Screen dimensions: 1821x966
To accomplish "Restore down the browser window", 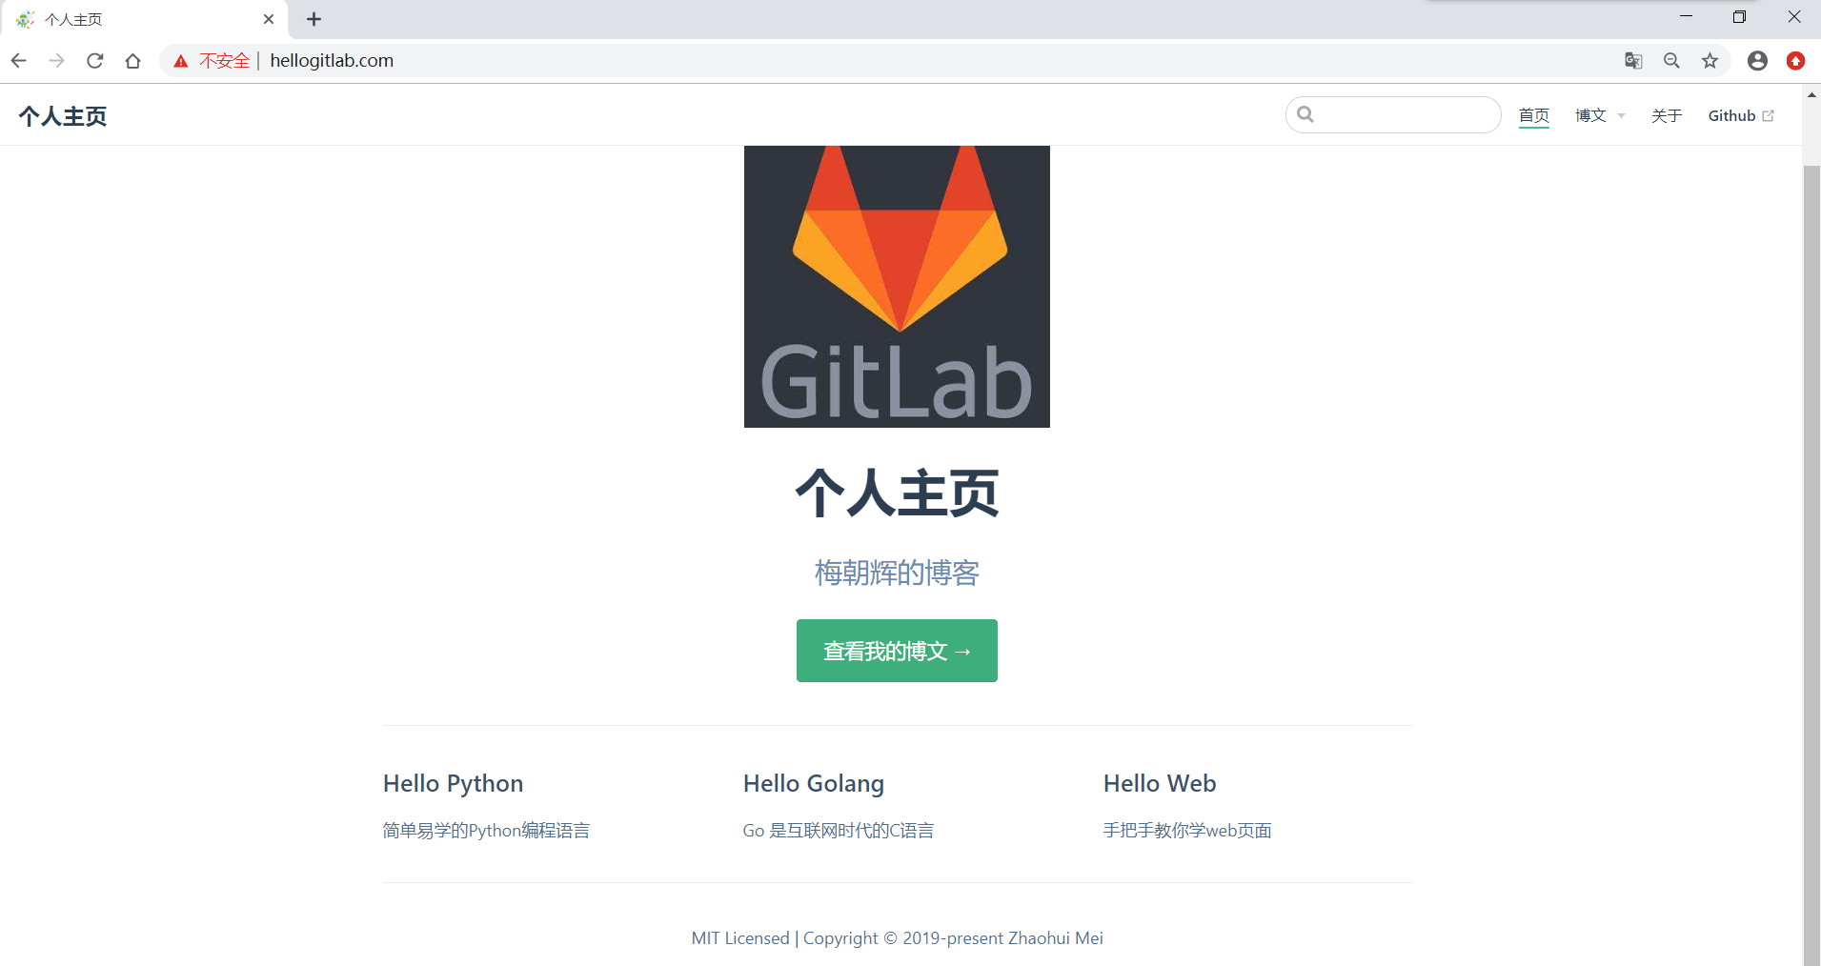I will click(x=1739, y=17).
